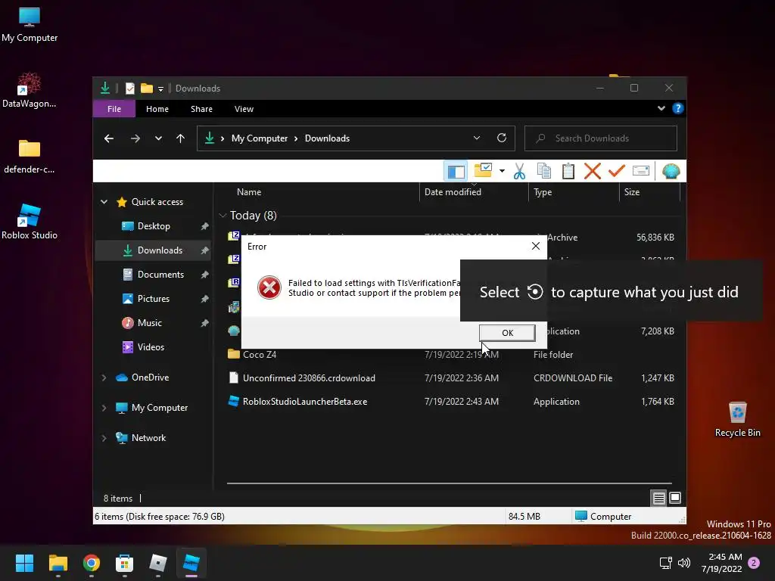The width and height of the screenshot is (775, 581).
Task: Click the folder options toolbar icon
Action: coord(483,170)
